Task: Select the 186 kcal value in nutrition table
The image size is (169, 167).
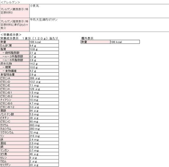Action: tap(44, 42)
